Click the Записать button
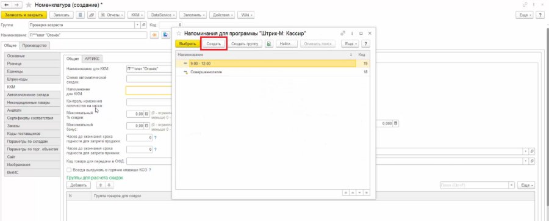This screenshot has height=221, width=549. point(61,15)
